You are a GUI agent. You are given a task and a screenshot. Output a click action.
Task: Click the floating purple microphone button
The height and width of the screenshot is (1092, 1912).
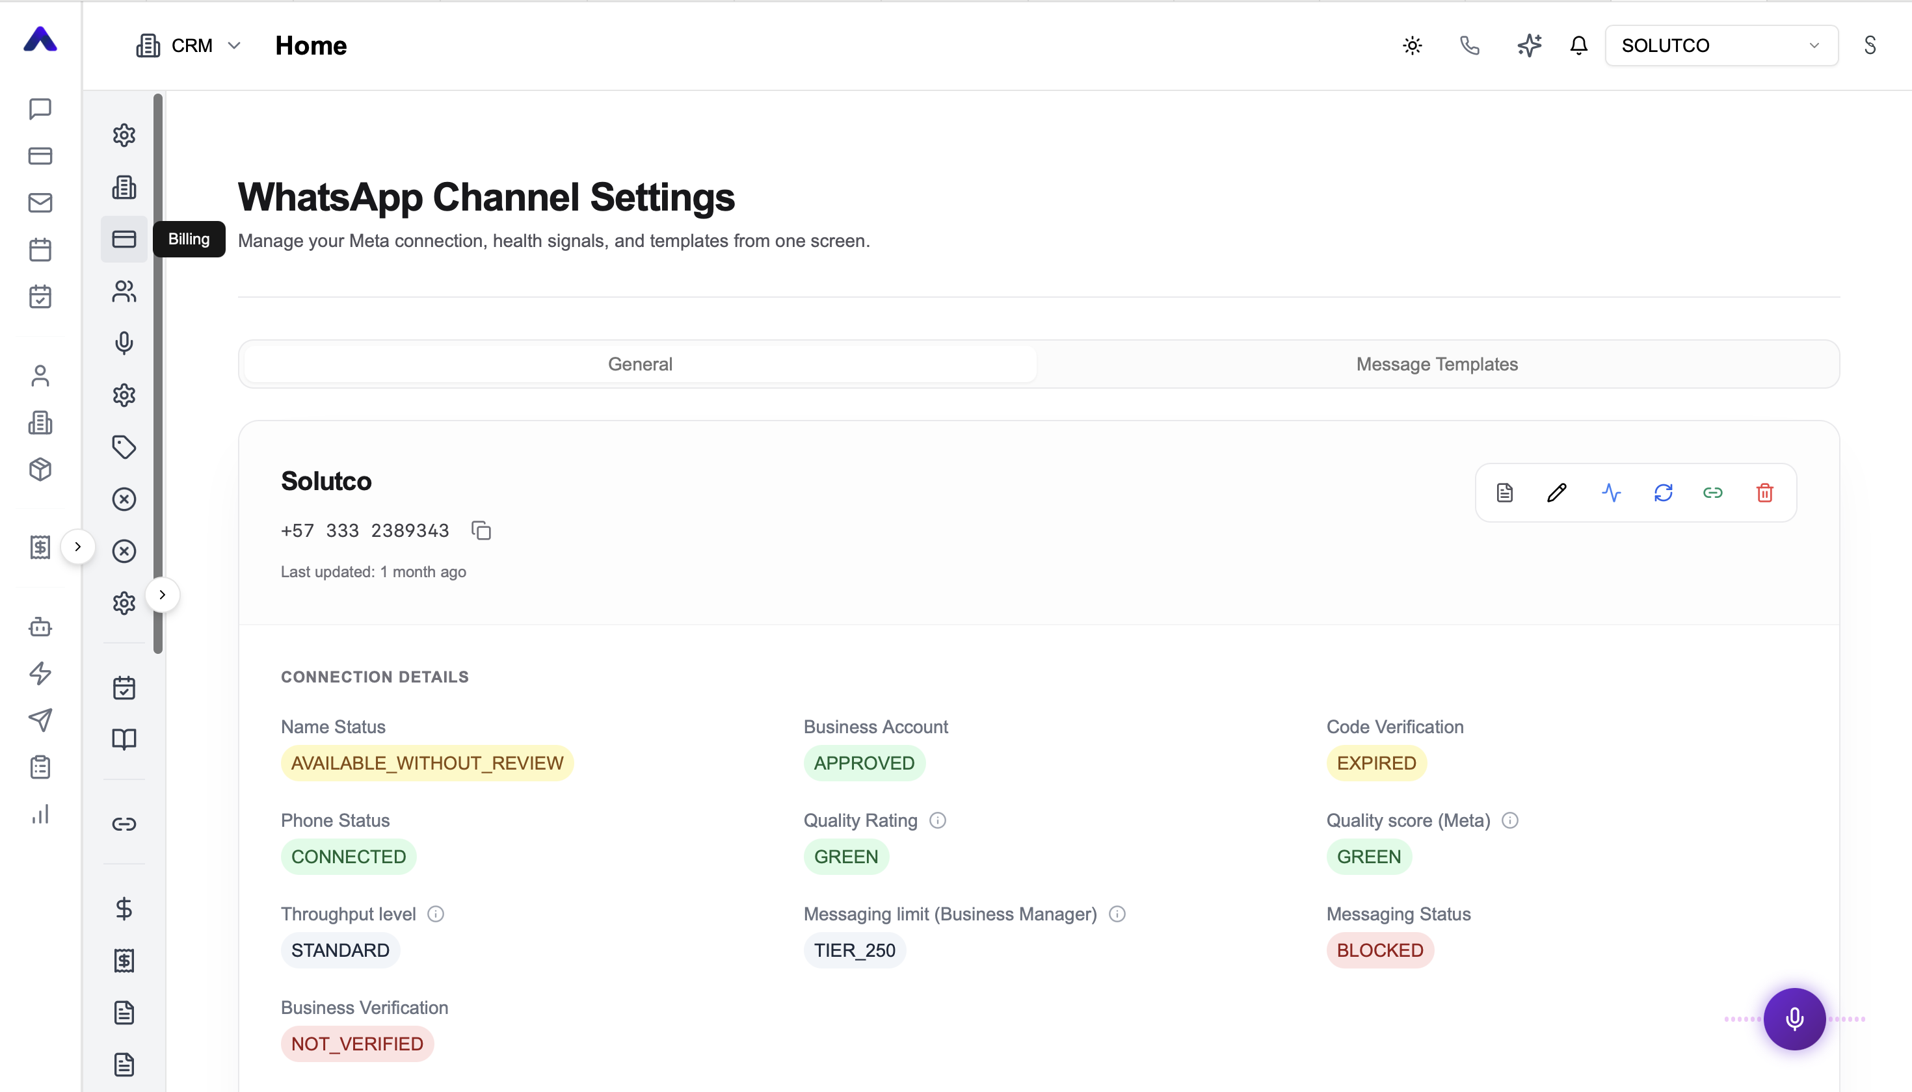point(1794,1019)
